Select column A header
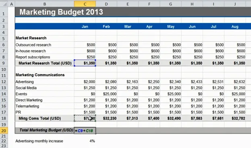Screen dimensions: 251x148 11,4
